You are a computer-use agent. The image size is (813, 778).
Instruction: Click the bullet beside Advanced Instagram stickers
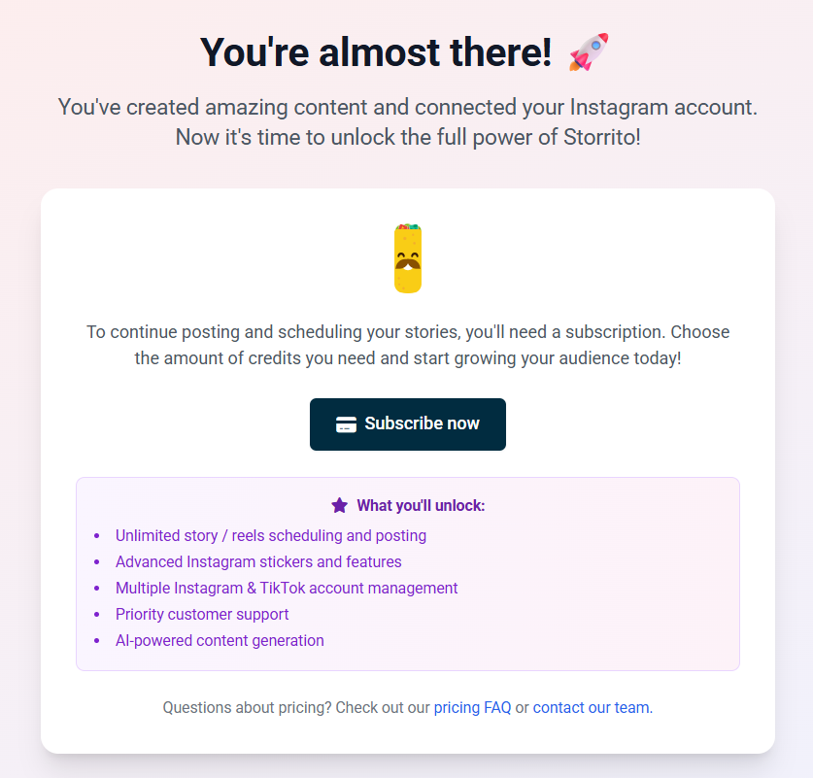point(97,561)
